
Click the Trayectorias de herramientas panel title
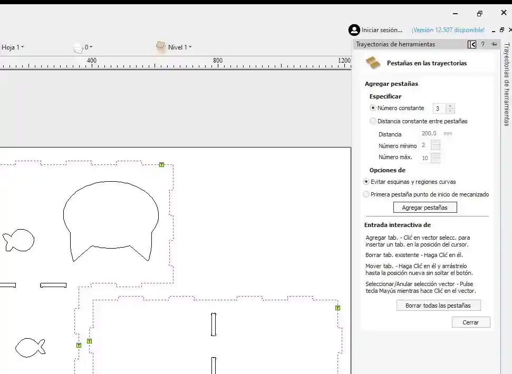click(x=395, y=44)
